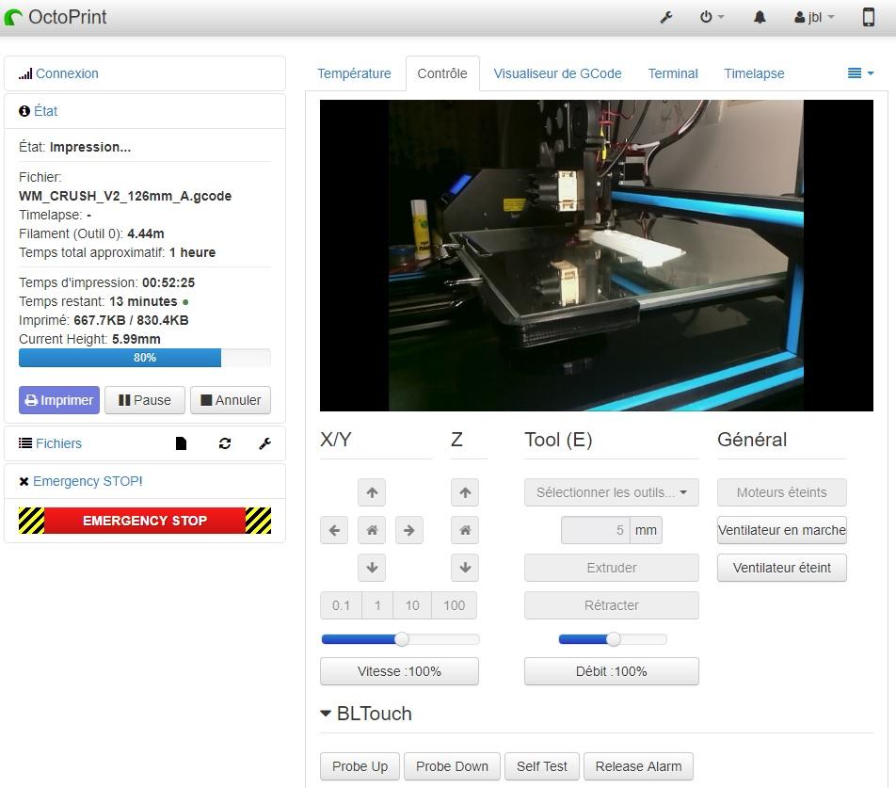Open the jbl user menu
The image size is (896, 788).
[x=814, y=17]
